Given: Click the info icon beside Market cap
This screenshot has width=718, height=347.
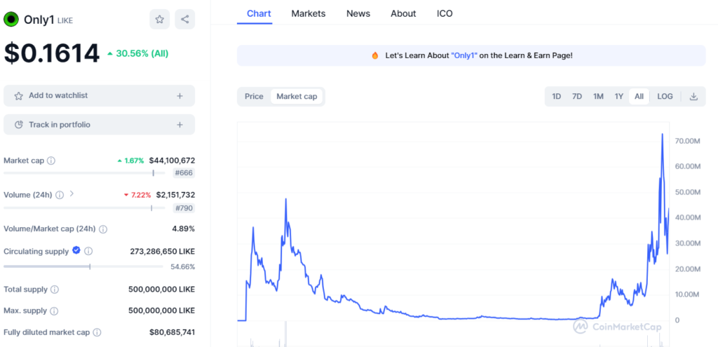Looking at the screenshot, I should click(x=51, y=161).
